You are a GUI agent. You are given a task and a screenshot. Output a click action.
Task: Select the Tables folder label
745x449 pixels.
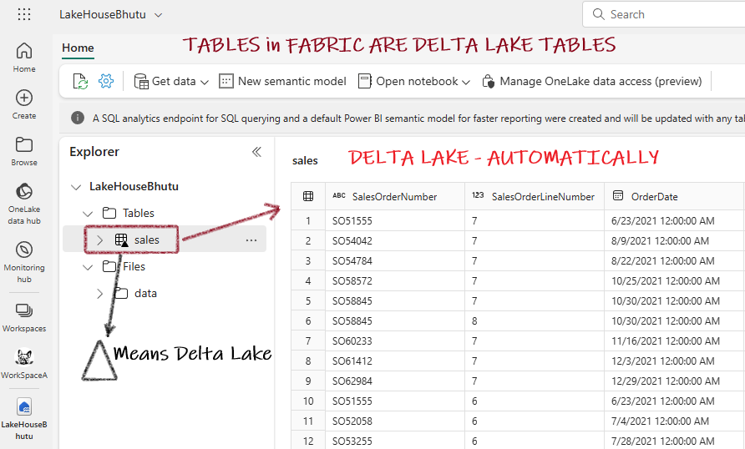coord(139,213)
